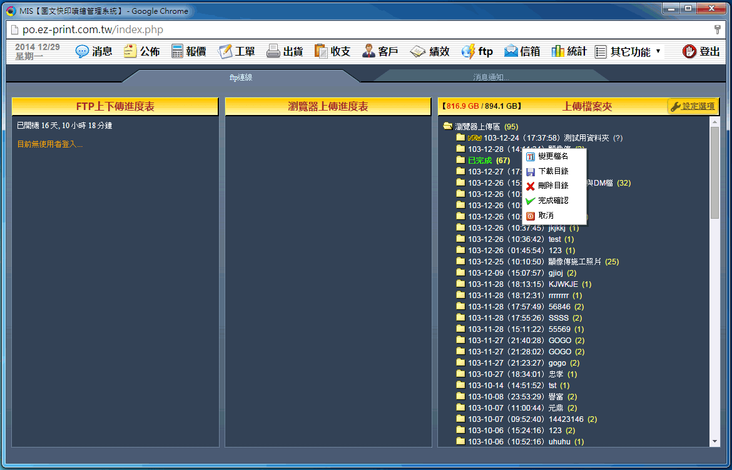Open the 信箱 mailbox icon
The height and width of the screenshot is (470, 732).
pyautogui.click(x=511, y=52)
